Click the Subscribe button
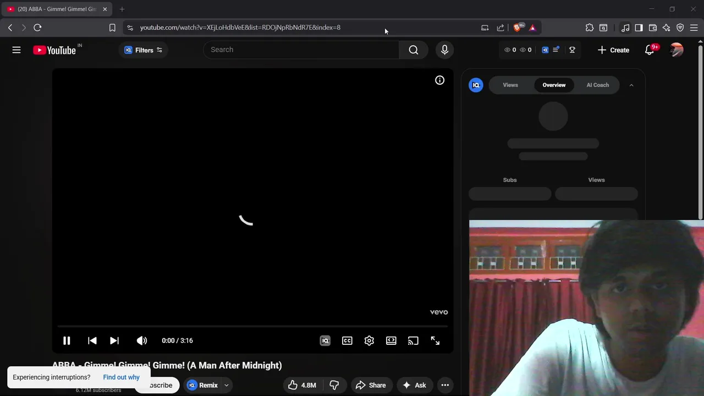This screenshot has width=704, height=396. tap(157, 385)
